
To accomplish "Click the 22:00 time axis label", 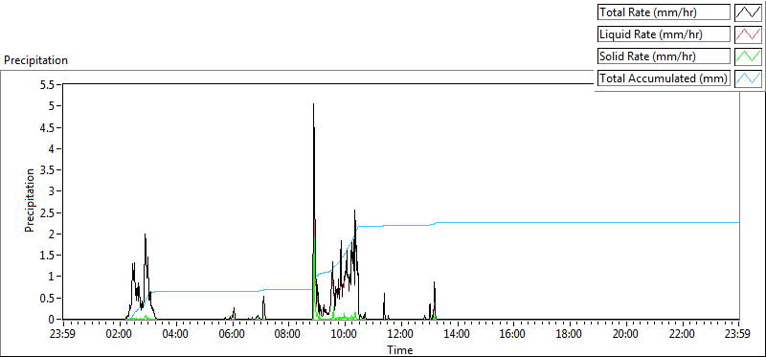I will point(682,335).
